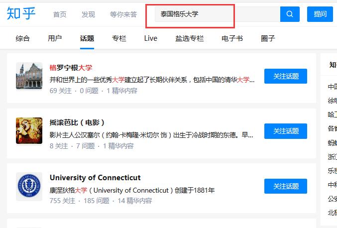Click the magnifier search button
The width and height of the screenshot is (337, 228).
(x=290, y=14)
